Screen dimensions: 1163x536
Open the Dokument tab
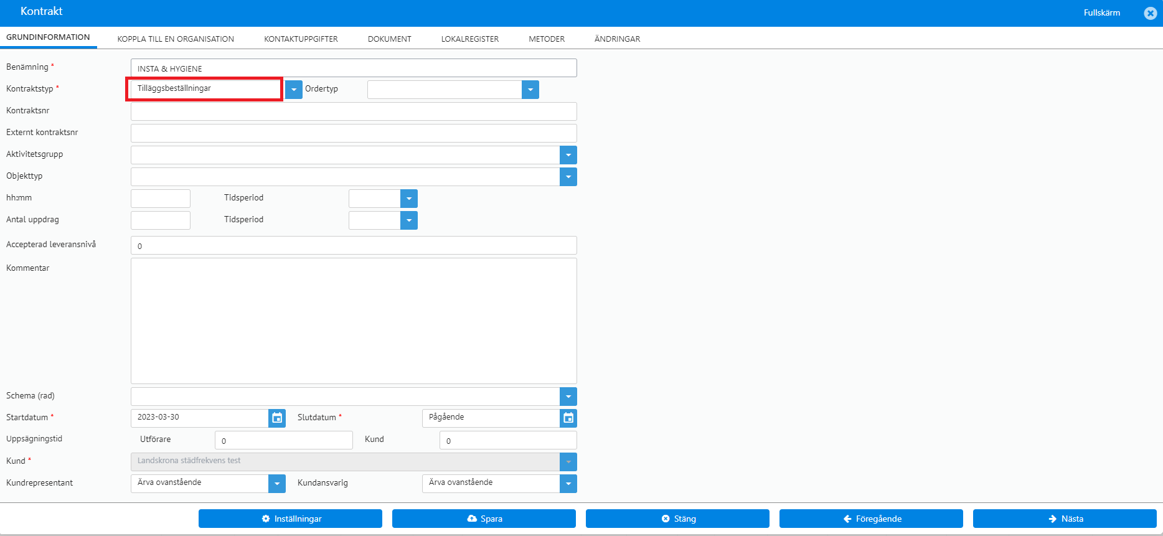tap(390, 39)
